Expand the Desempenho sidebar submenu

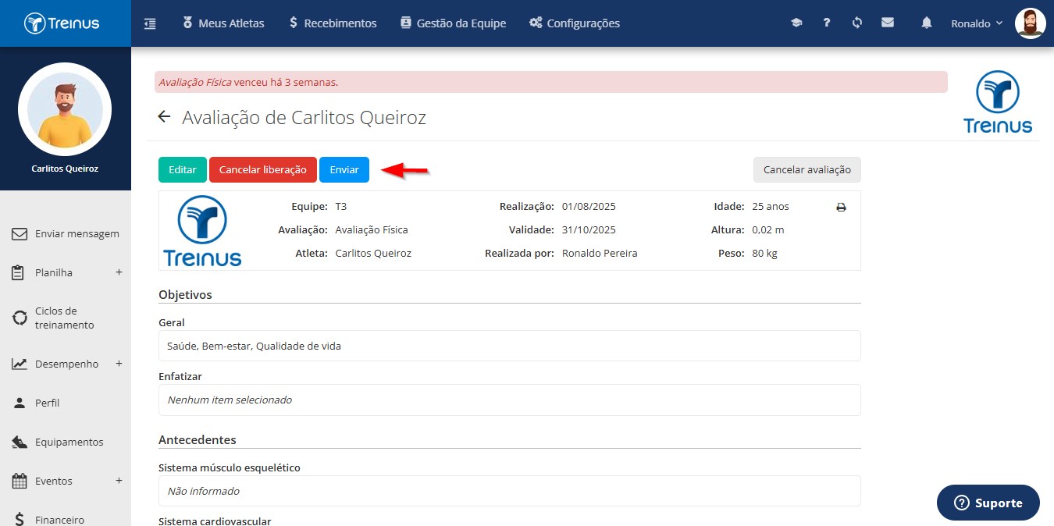coord(119,364)
